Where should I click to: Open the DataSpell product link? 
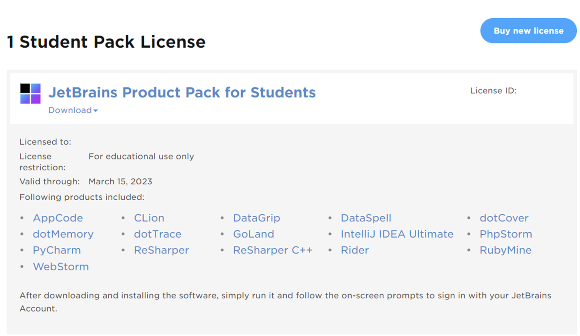point(366,218)
